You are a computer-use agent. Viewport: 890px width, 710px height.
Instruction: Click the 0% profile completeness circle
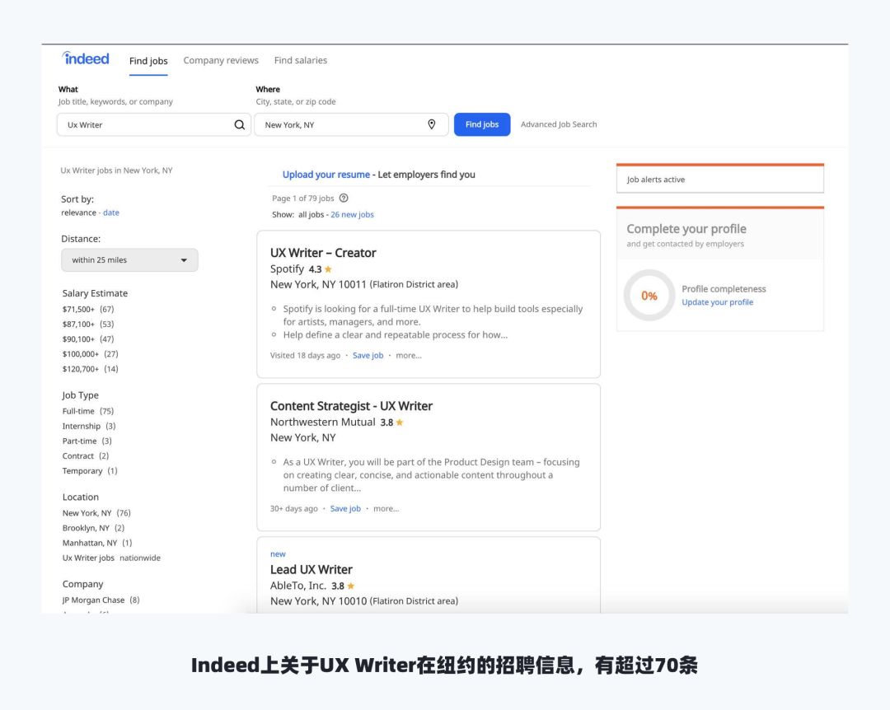pyautogui.click(x=649, y=295)
